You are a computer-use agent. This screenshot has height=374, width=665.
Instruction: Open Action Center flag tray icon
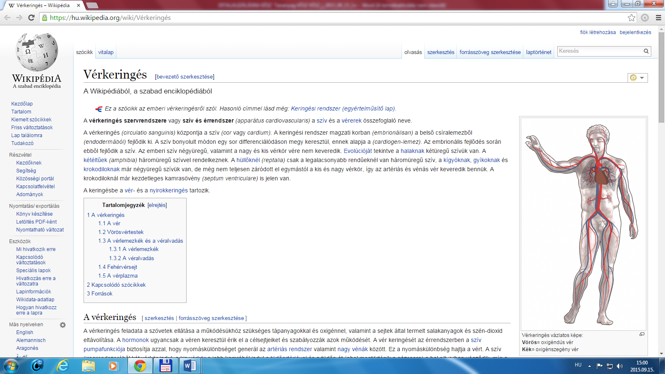(x=599, y=366)
